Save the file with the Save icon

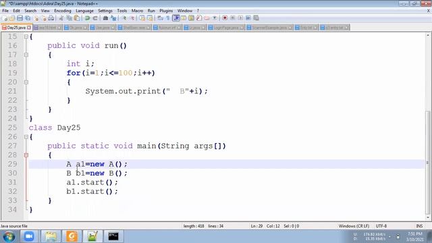(x=20, y=18)
